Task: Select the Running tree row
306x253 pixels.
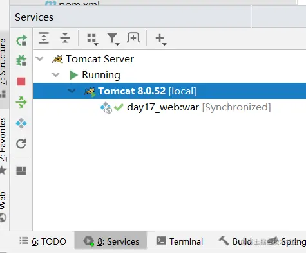Action: [169, 75]
